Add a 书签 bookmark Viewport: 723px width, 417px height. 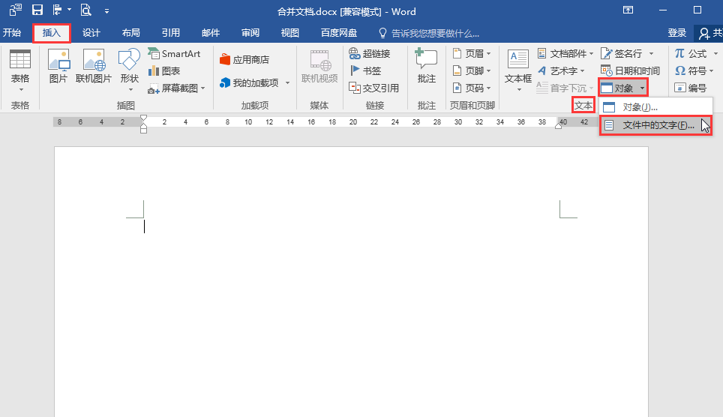(x=365, y=71)
